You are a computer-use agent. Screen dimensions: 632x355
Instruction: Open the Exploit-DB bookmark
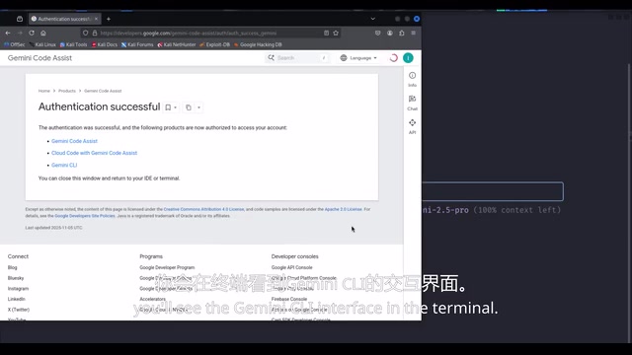(x=215, y=44)
